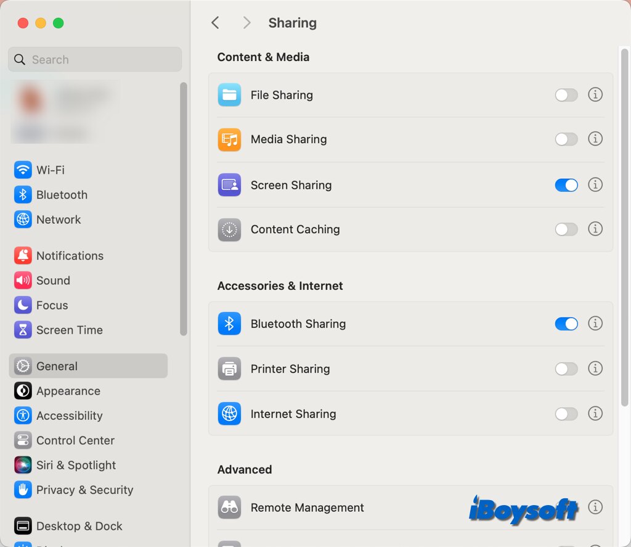Image resolution: width=631 pixels, height=547 pixels.
Task: Click the Sound speaker icon
Action: pyautogui.click(x=23, y=281)
